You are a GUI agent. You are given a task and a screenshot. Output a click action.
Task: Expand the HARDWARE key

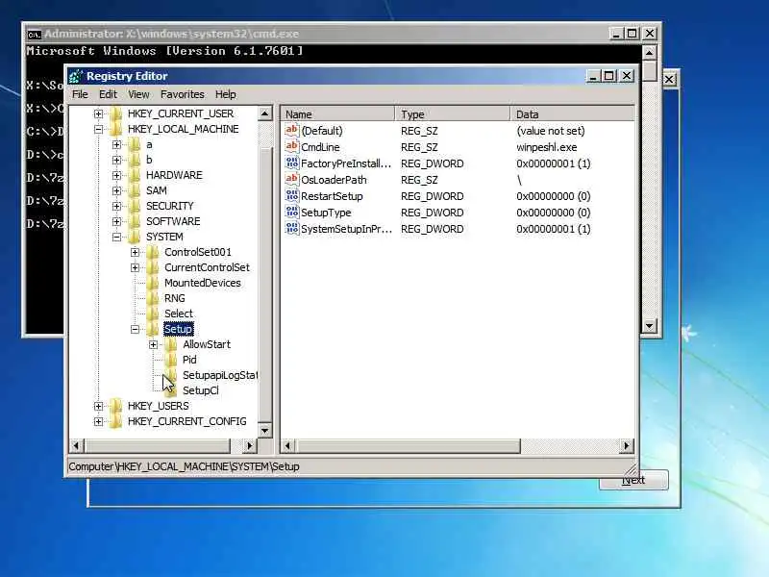(x=116, y=175)
